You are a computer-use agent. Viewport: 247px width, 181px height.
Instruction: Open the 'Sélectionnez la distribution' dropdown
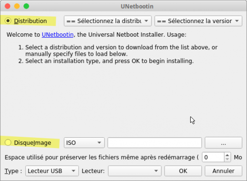tap(107, 21)
